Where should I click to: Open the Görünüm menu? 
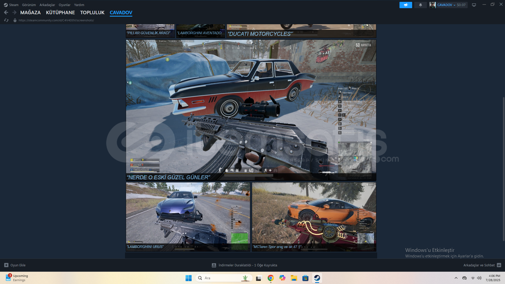point(29,5)
